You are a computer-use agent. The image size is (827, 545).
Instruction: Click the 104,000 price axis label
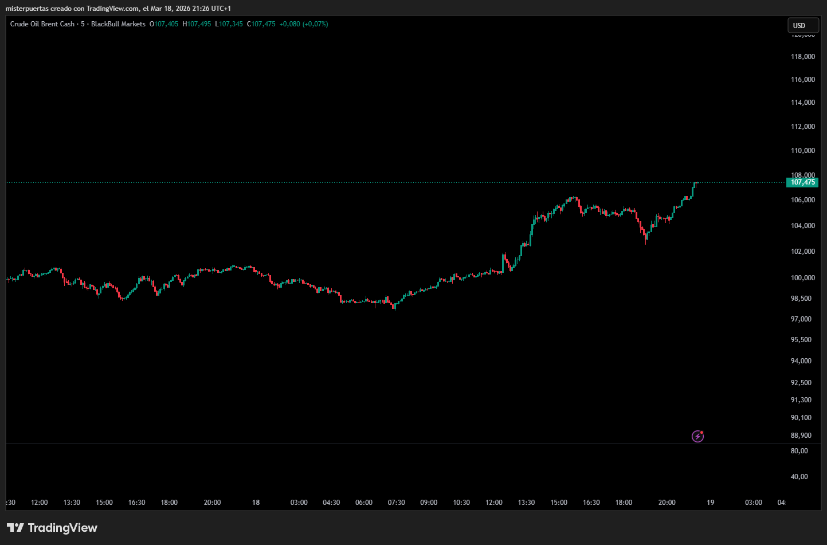(x=803, y=226)
